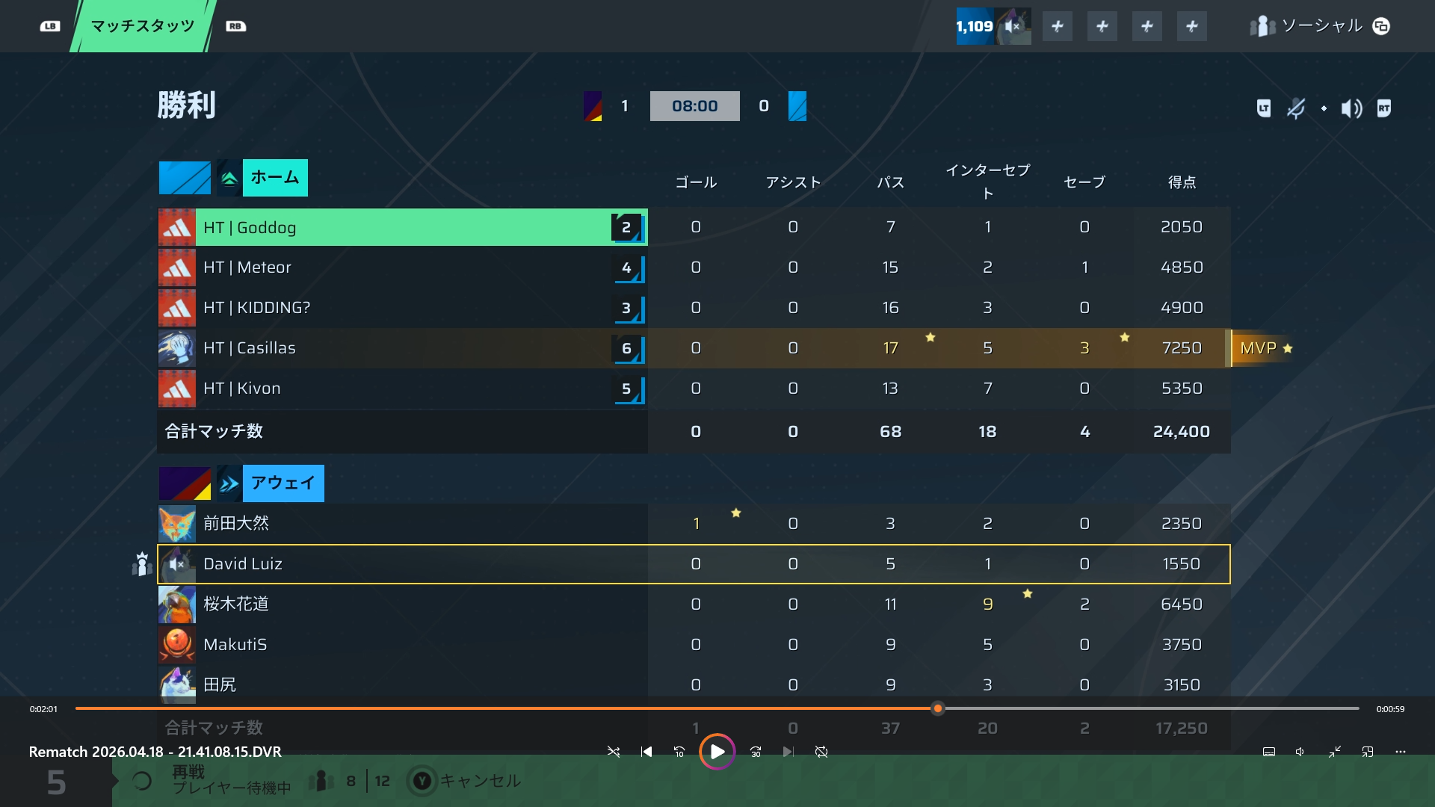Toggle the muted microphone icon
Screen dimensions: 1435x807
tap(1296, 108)
